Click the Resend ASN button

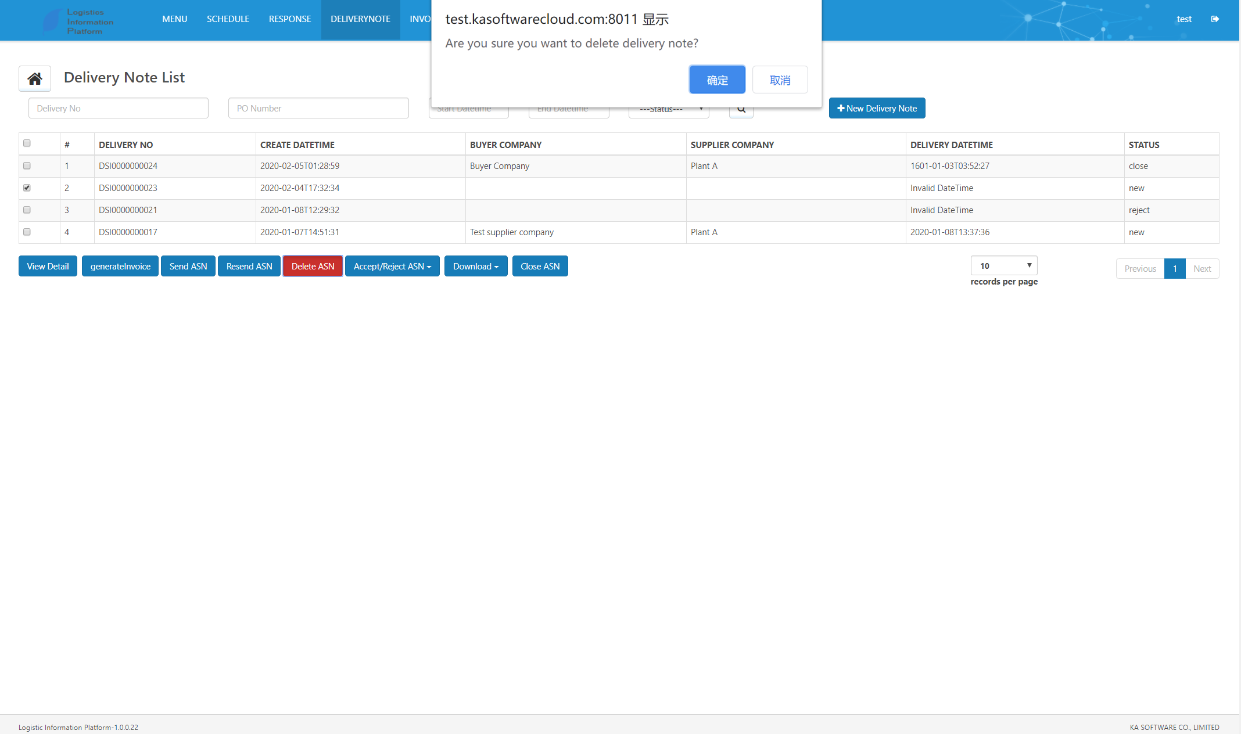click(x=249, y=266)
